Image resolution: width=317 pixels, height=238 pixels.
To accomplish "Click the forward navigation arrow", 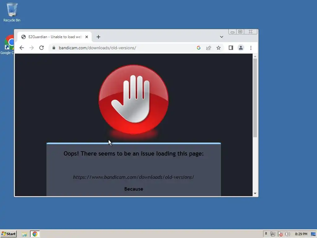I will pos(32,48).
